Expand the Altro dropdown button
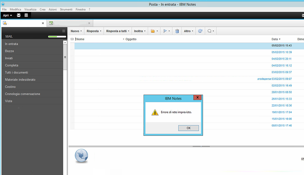The image size is (304, 175). click(x=188, y=31)
